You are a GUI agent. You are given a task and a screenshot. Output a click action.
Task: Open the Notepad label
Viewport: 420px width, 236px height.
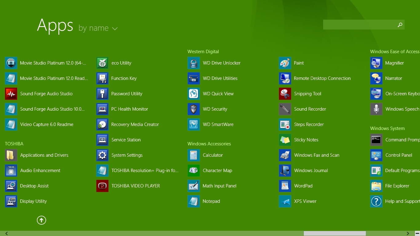(211, 201)
